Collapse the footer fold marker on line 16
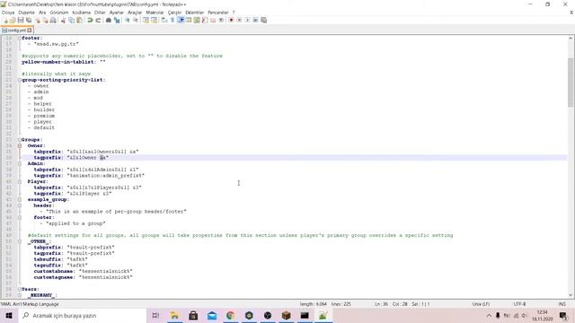Screen dimensions: 575x323 pos(20,38)
